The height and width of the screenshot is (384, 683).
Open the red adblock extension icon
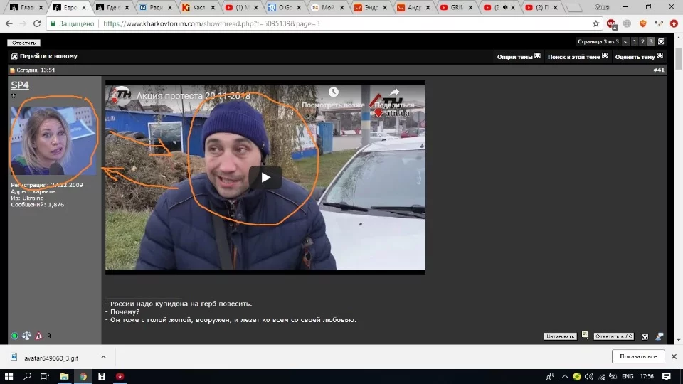click(x=612, y=24)
